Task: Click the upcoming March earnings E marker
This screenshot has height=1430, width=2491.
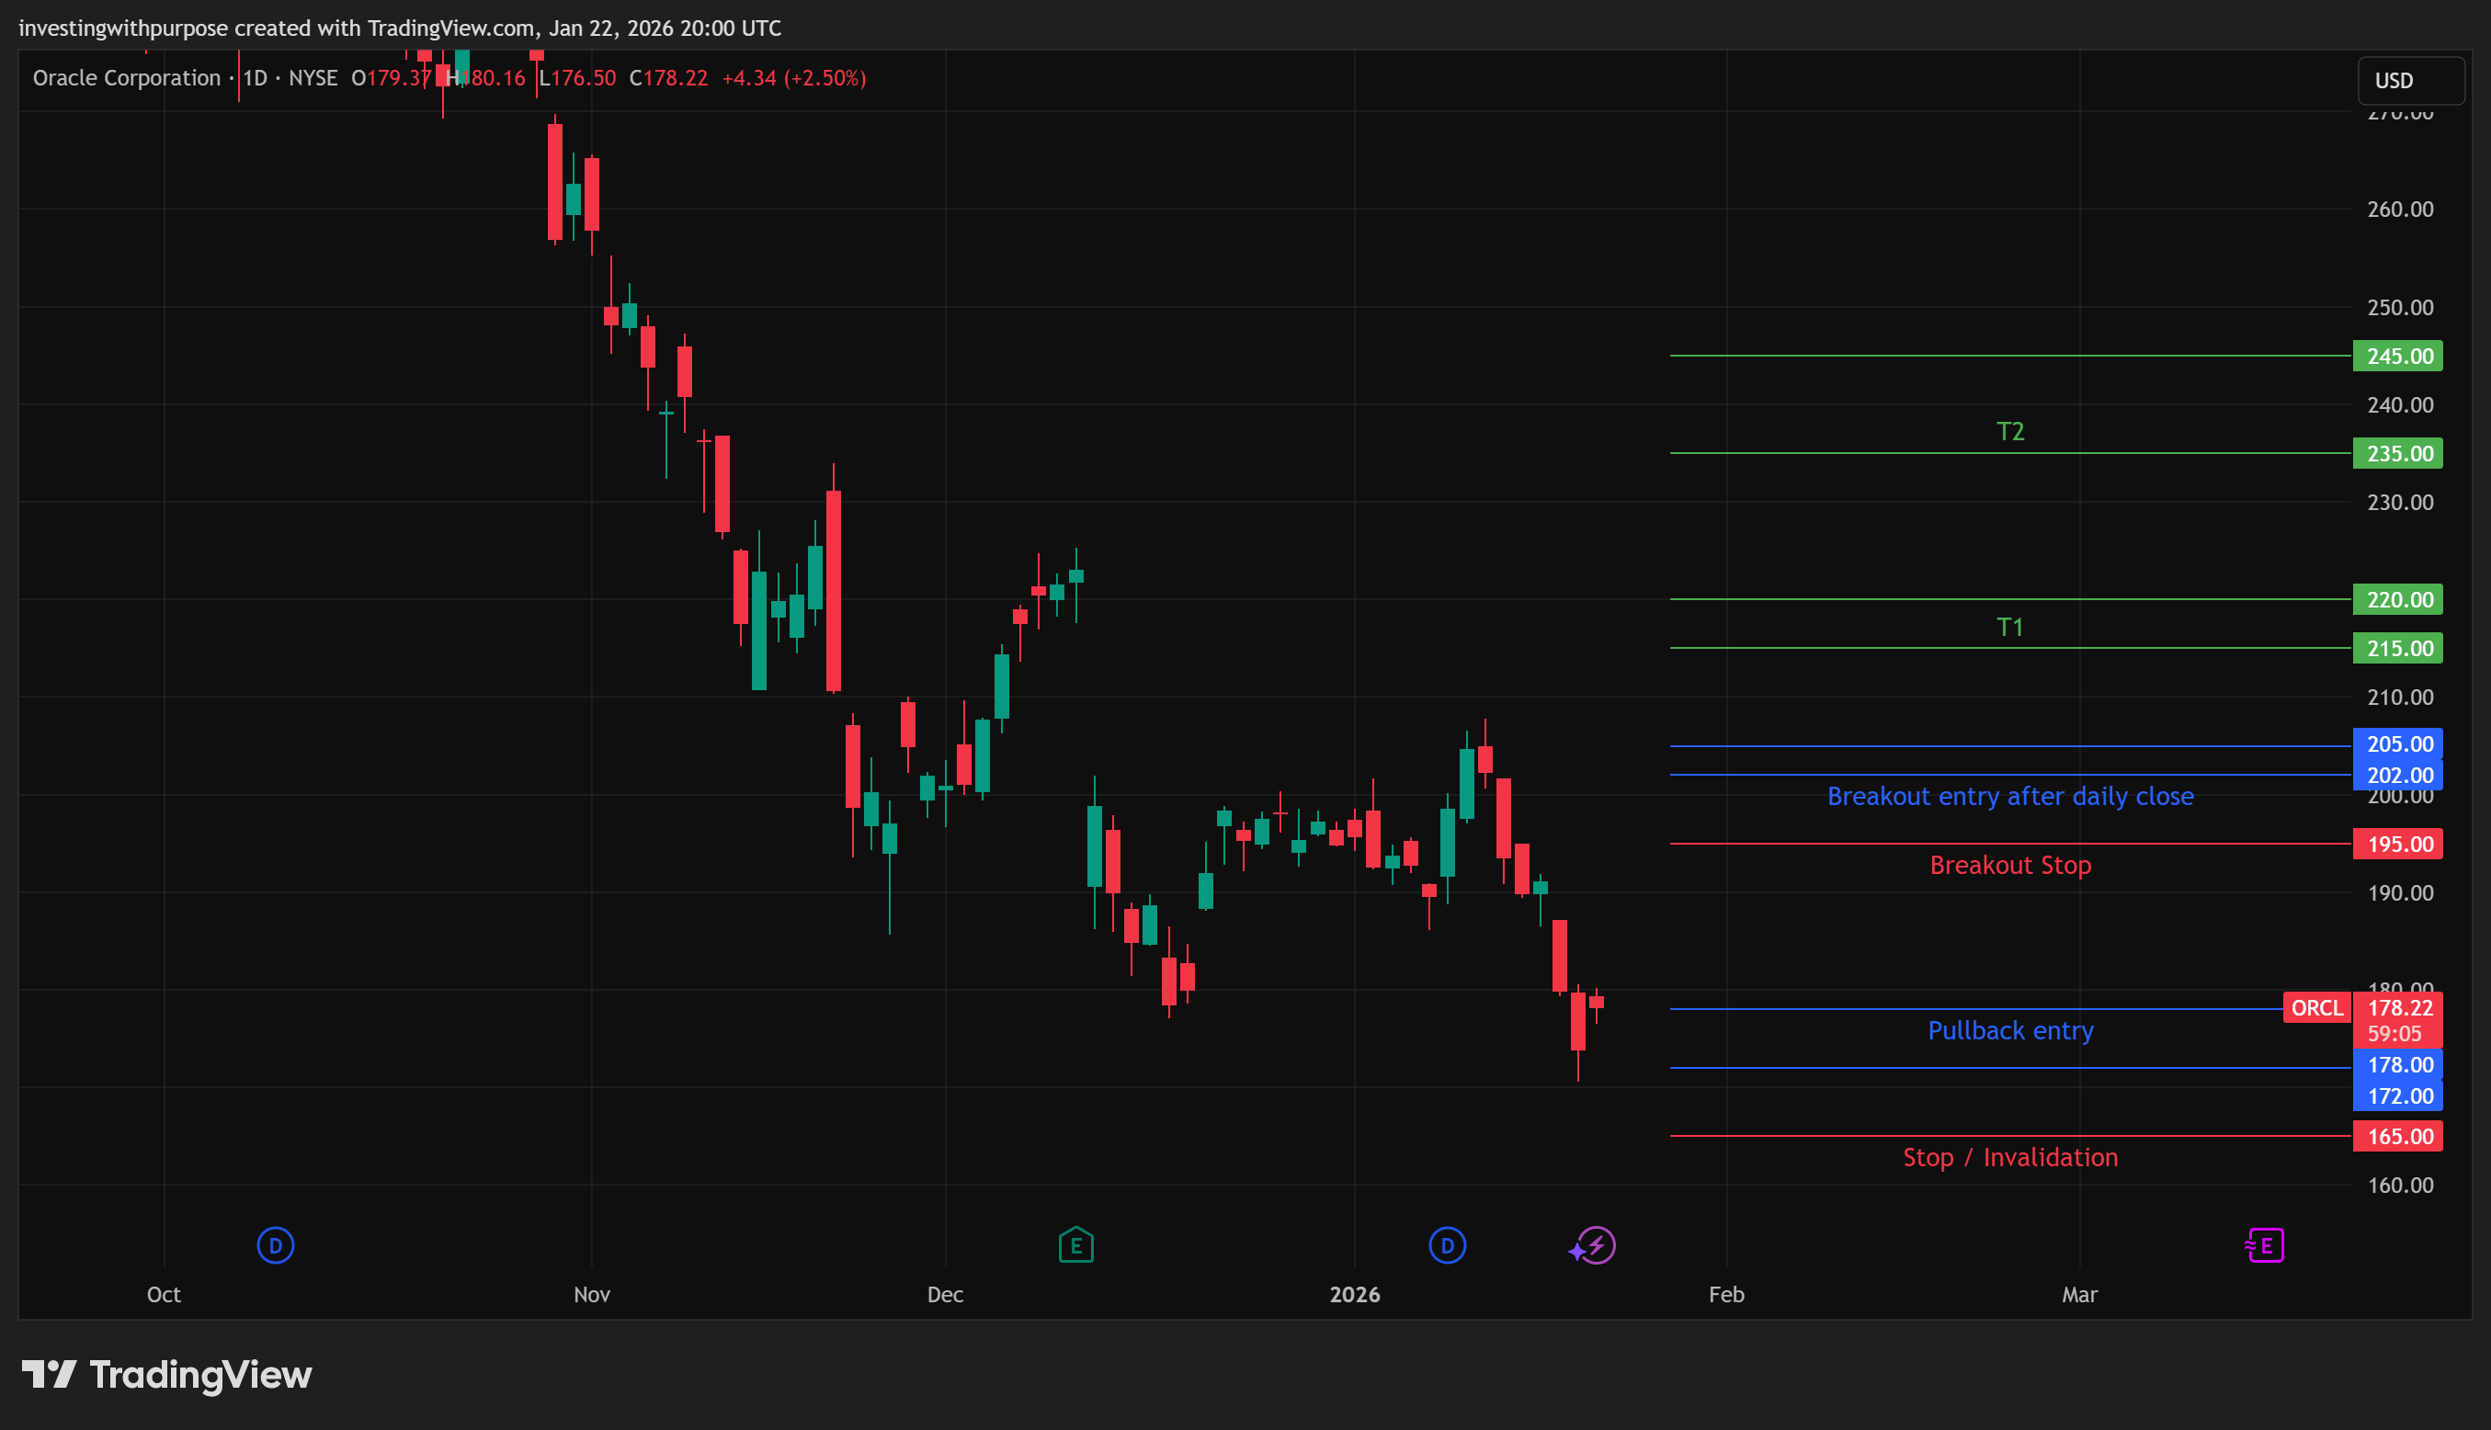Action: tap(2264, 1245)
